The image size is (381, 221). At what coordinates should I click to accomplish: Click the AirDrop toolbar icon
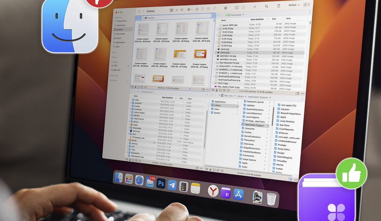(208, 9)
